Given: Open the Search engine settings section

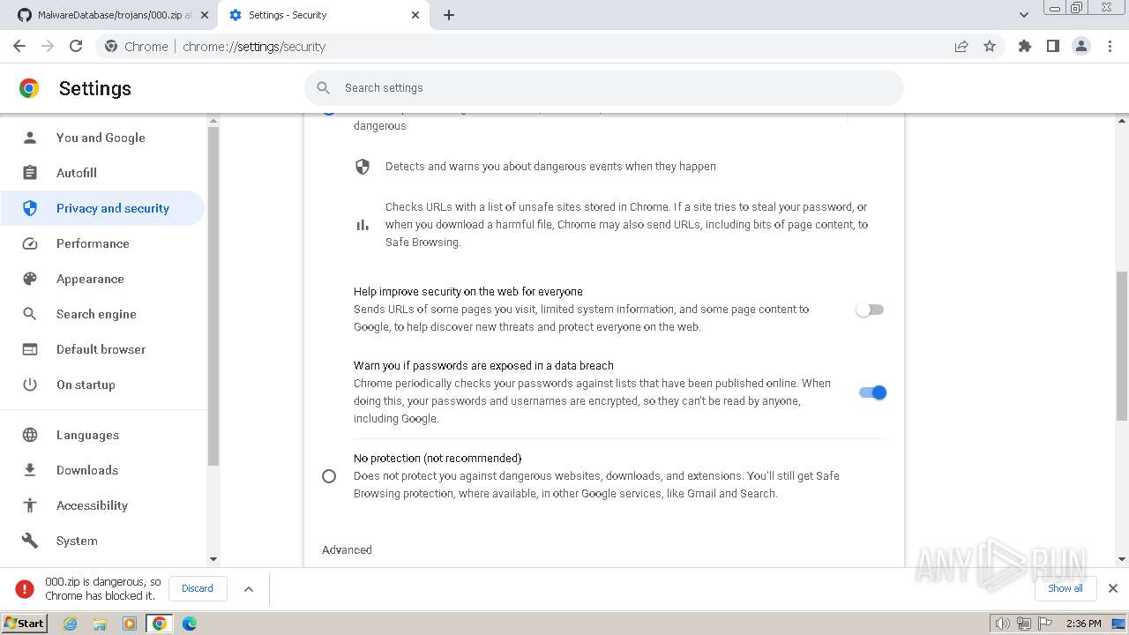Looking at the screenshot, I should pos(102,314).
